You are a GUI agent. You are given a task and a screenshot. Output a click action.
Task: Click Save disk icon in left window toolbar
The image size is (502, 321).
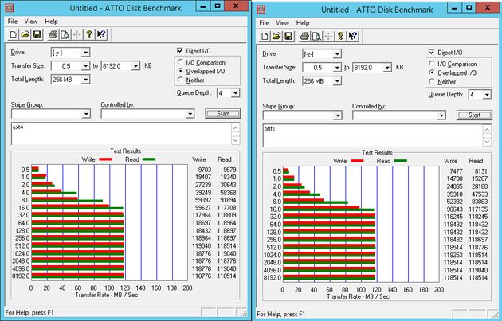(x=37, y=34)
